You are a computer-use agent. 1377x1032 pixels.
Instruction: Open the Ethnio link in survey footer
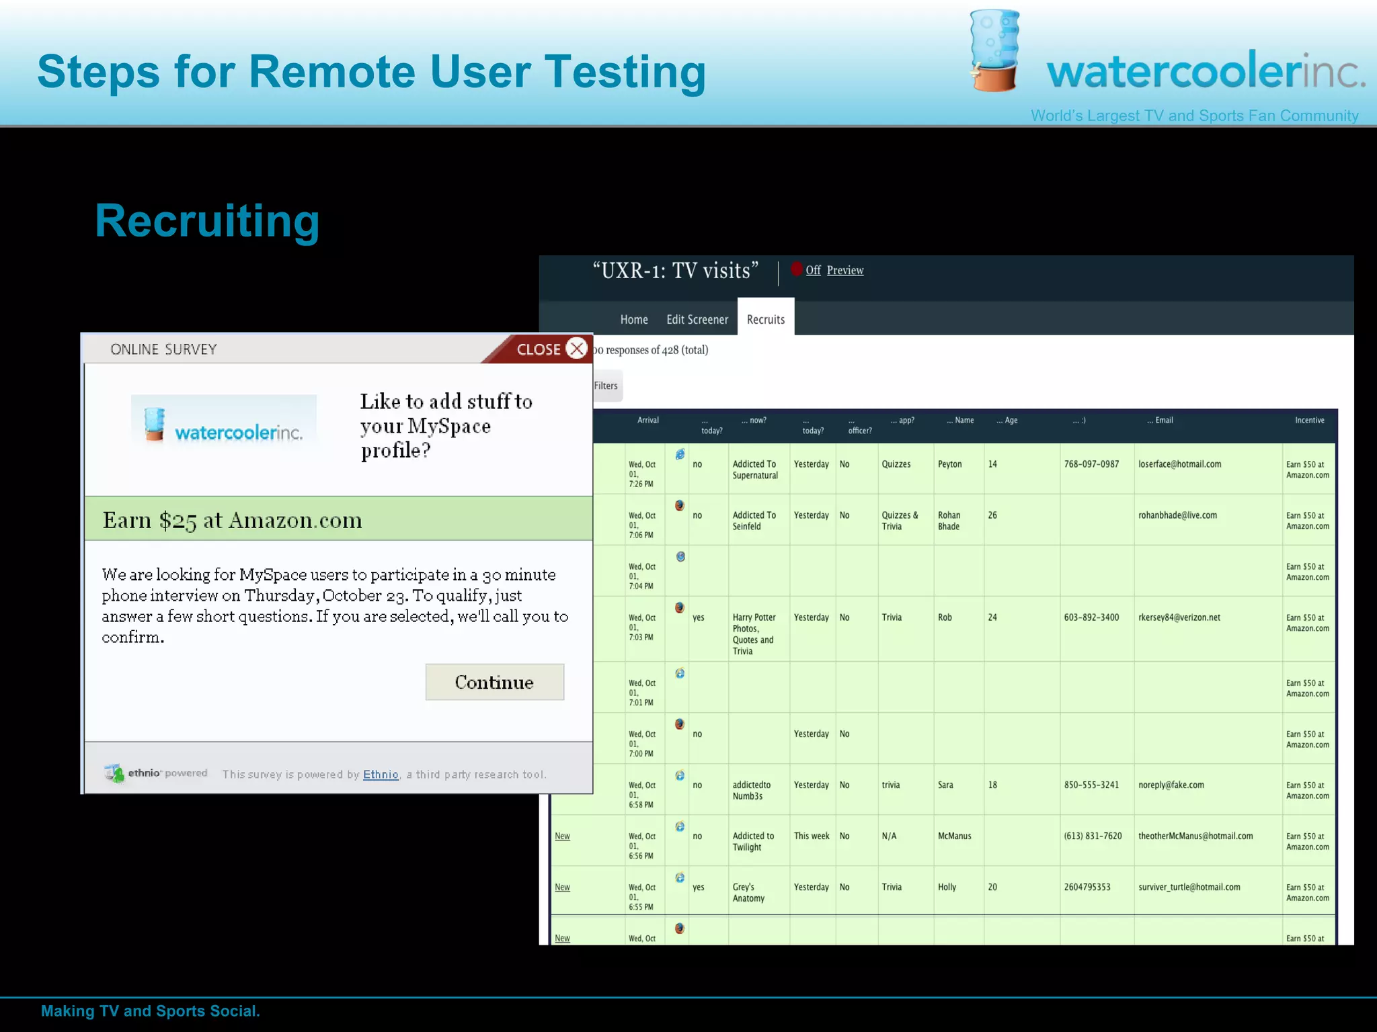(x=381, y=775)
